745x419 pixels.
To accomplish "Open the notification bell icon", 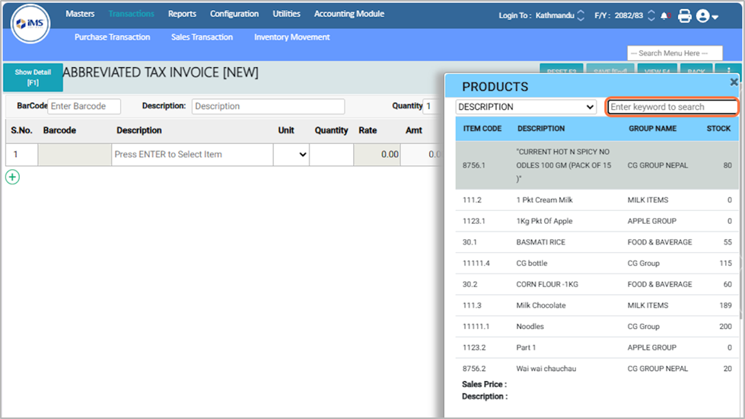I will (666, 15).
